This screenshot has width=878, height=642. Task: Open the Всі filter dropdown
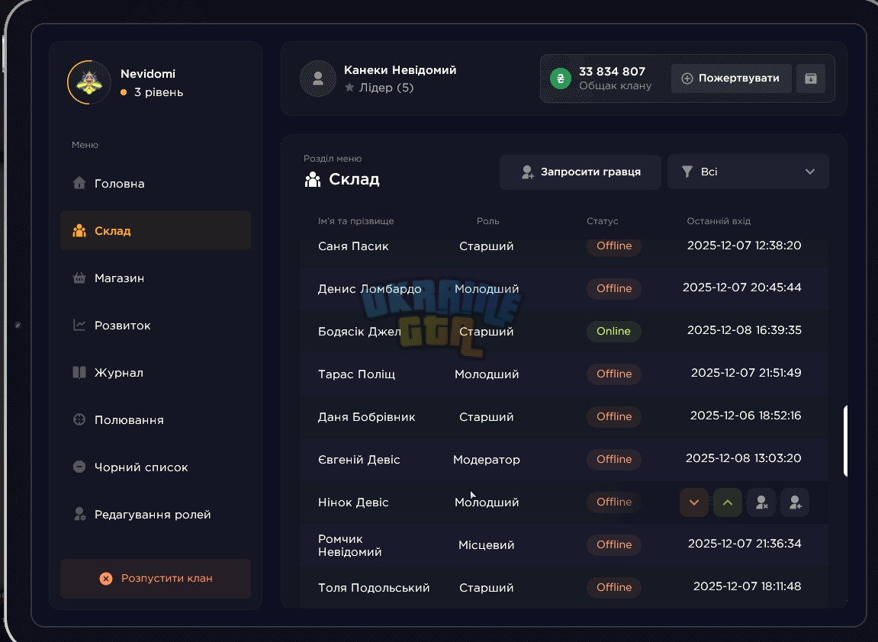click(x=748, y=172)
